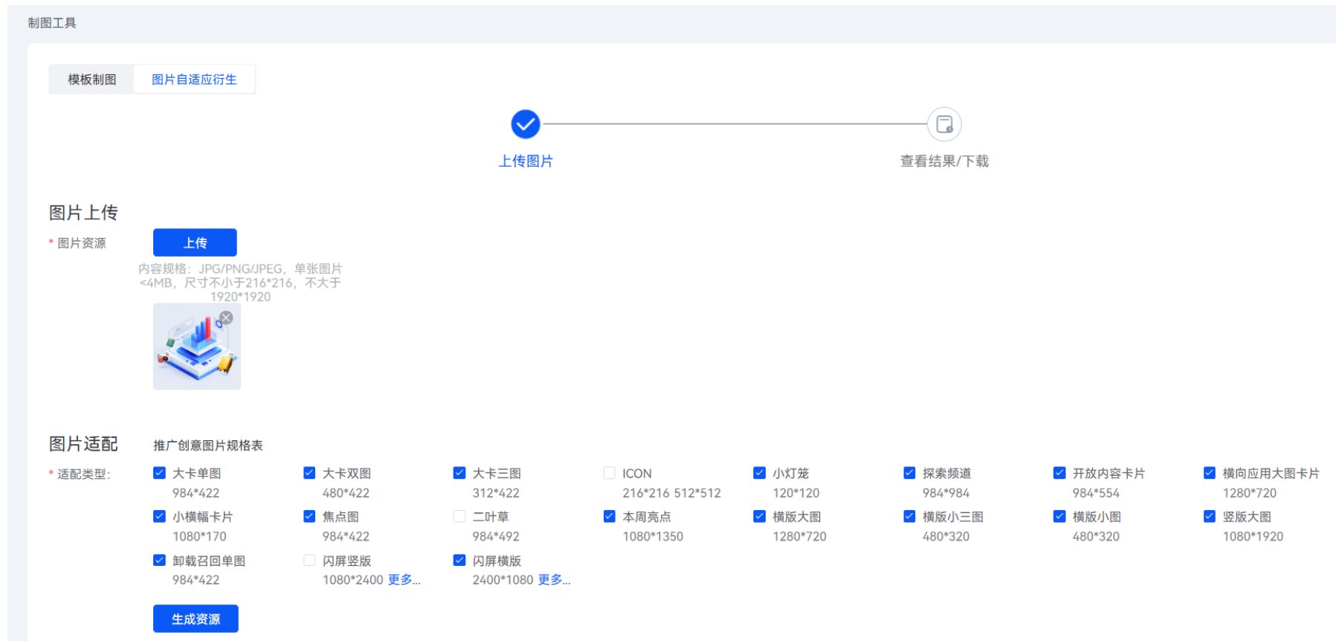
Task: Switch to the 模板制图 tab
Action: coord(92,80)
